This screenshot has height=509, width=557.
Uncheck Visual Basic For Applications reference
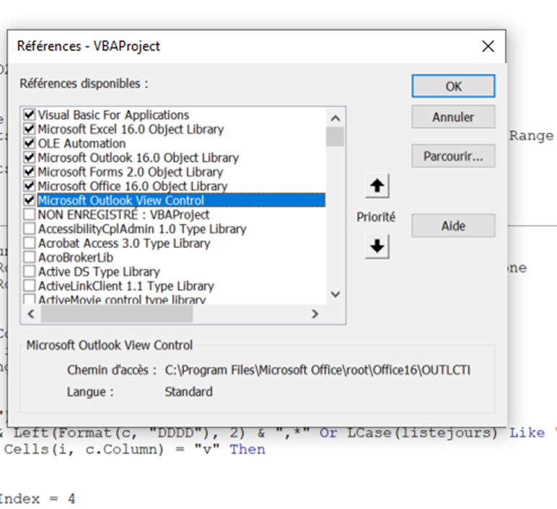(29, 115)
